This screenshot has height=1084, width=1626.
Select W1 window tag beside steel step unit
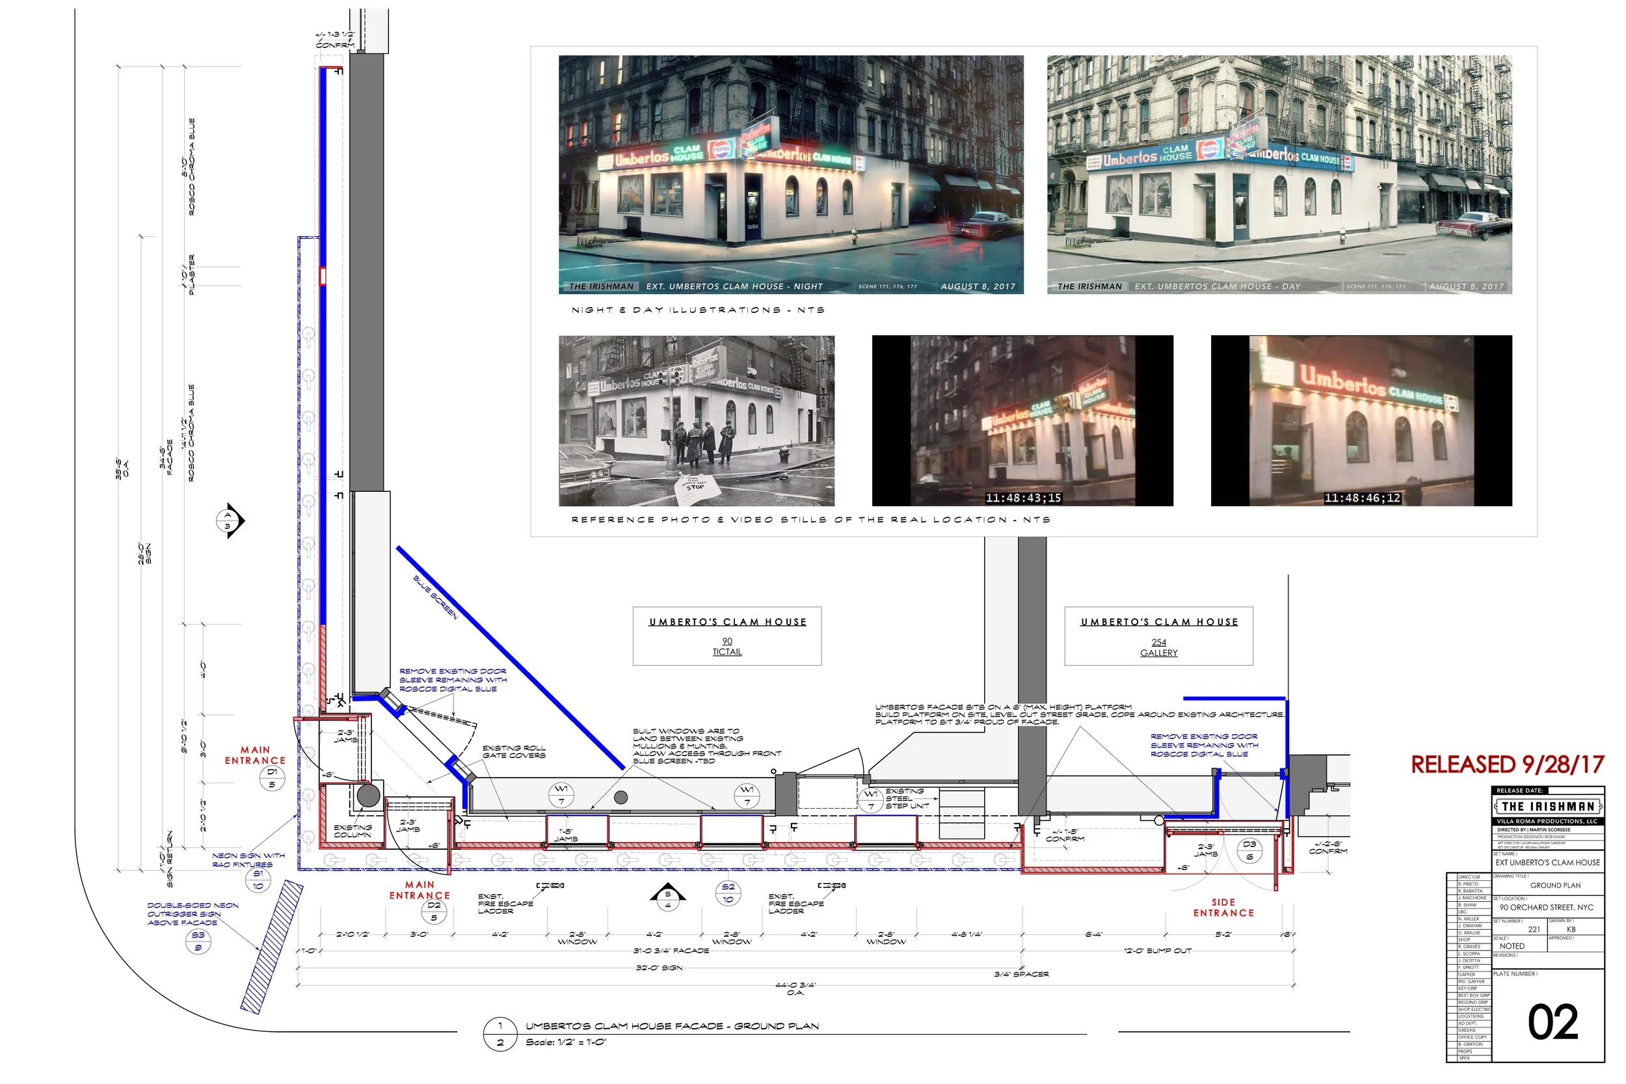pos(872,800)
